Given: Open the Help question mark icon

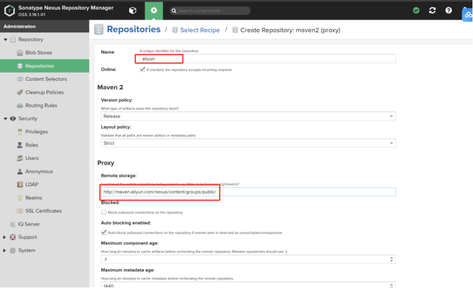Looking at the screenshot, I should coord(449,11).
